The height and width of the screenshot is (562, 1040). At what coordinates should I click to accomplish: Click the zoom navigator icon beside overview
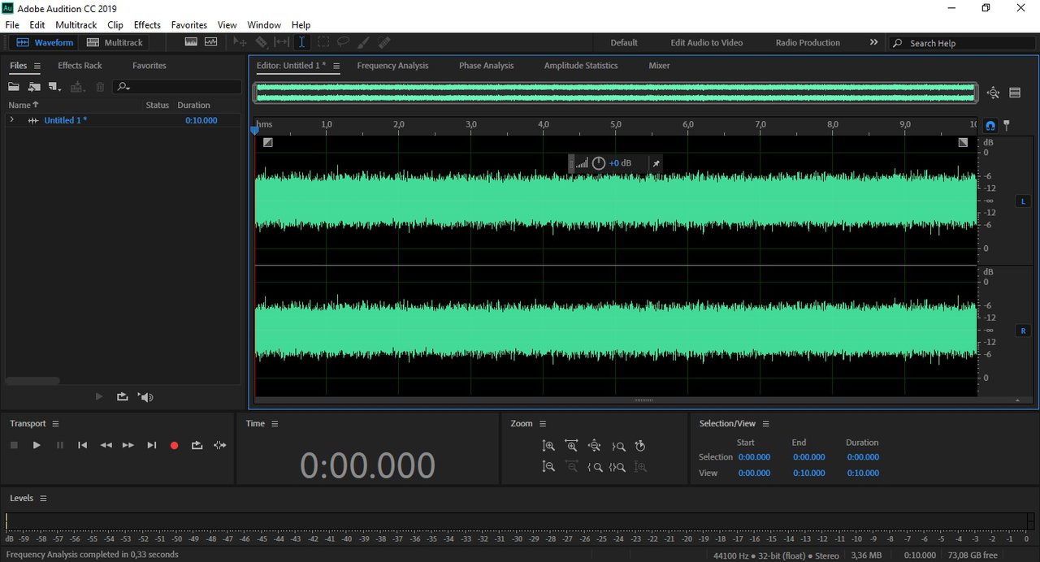[993, 93]
